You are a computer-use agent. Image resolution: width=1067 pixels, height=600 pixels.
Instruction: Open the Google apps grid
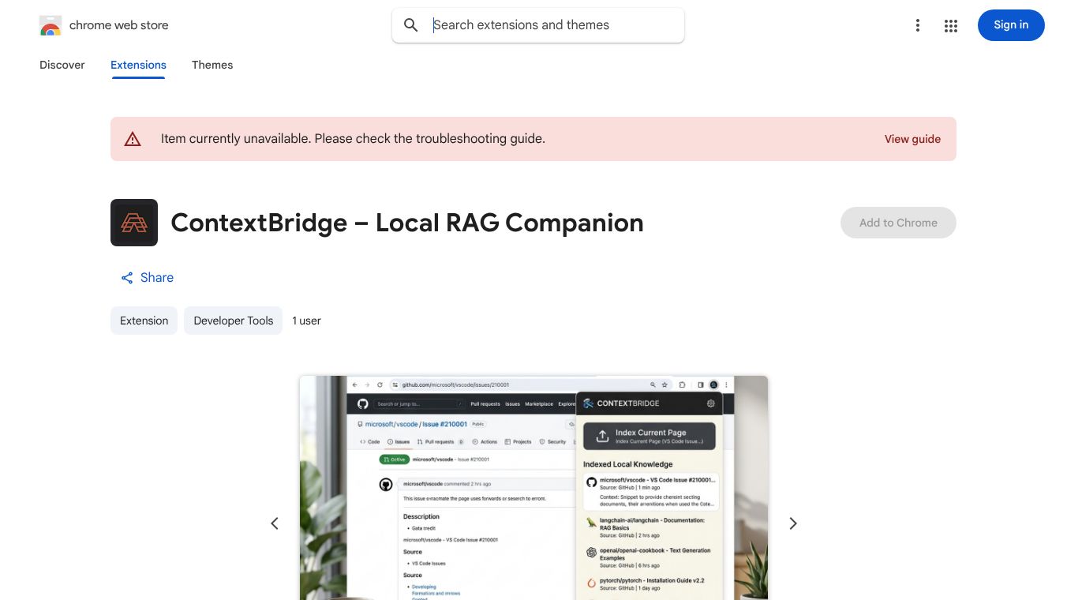pyautogui.click(x=951, y=25)
